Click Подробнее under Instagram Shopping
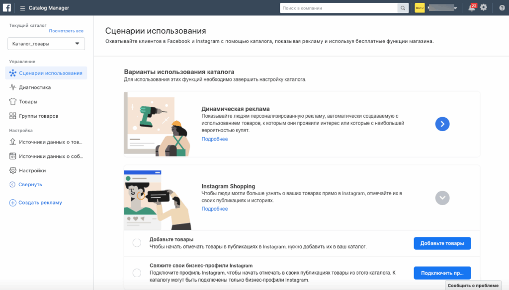This screenshot has width=509, height=290. [x=215, y=209]
